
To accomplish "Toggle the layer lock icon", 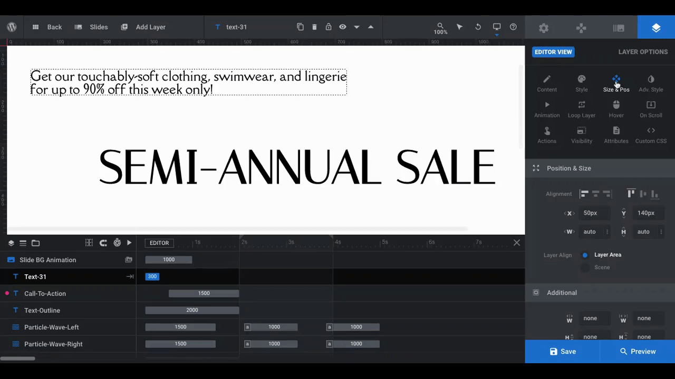I will [x=329, y=27].
